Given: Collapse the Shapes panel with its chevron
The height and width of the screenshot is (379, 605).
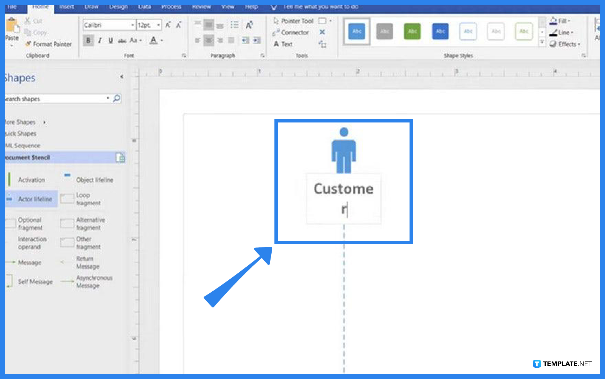Looking at the screenshot, I should [x=122, y=76].
